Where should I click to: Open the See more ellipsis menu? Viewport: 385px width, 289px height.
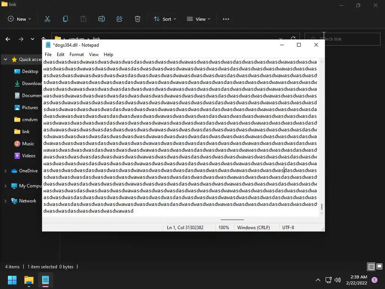tap(226, 19)
